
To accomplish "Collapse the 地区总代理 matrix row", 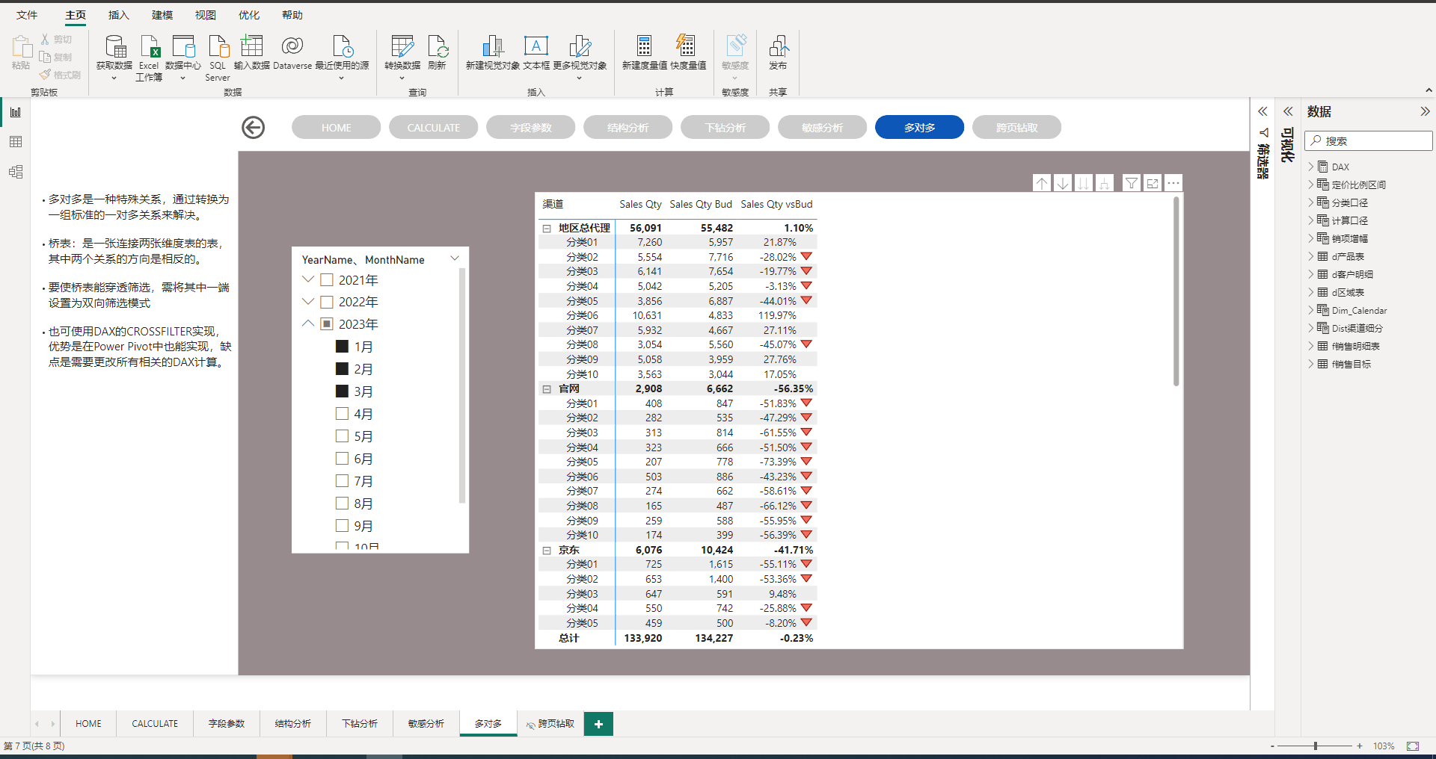I will pos(547,229).
